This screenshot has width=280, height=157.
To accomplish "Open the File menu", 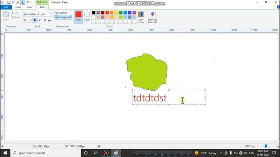I will (x=6, y=7).
